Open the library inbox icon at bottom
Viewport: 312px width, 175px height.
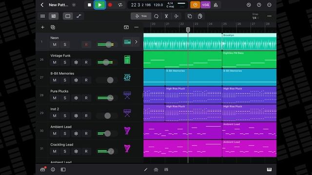(43, 170)
